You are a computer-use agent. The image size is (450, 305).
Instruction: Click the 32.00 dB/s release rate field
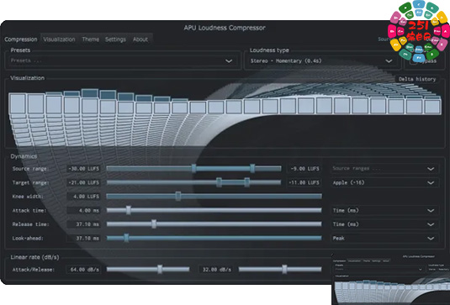(216, 270)
